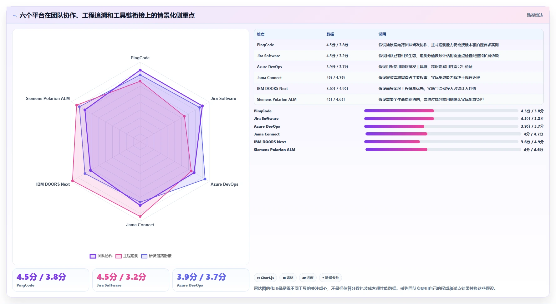The image size is (556, 304).
Task: Click the table value 3.6分 / 4.9分
Action: pos(337,89)
